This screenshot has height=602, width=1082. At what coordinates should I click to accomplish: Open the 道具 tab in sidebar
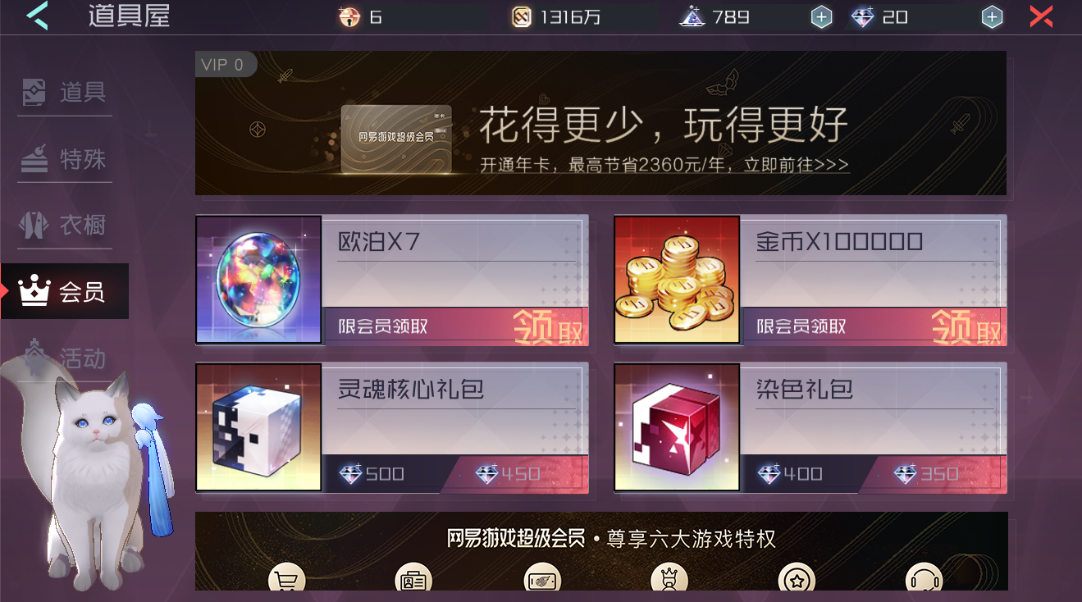point(64,93)
